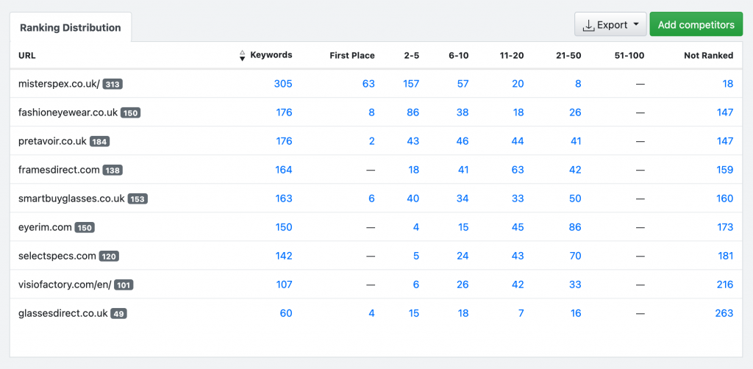Click the Add competitors button
This screenshot has width=753, height=369.
(696, 24)
